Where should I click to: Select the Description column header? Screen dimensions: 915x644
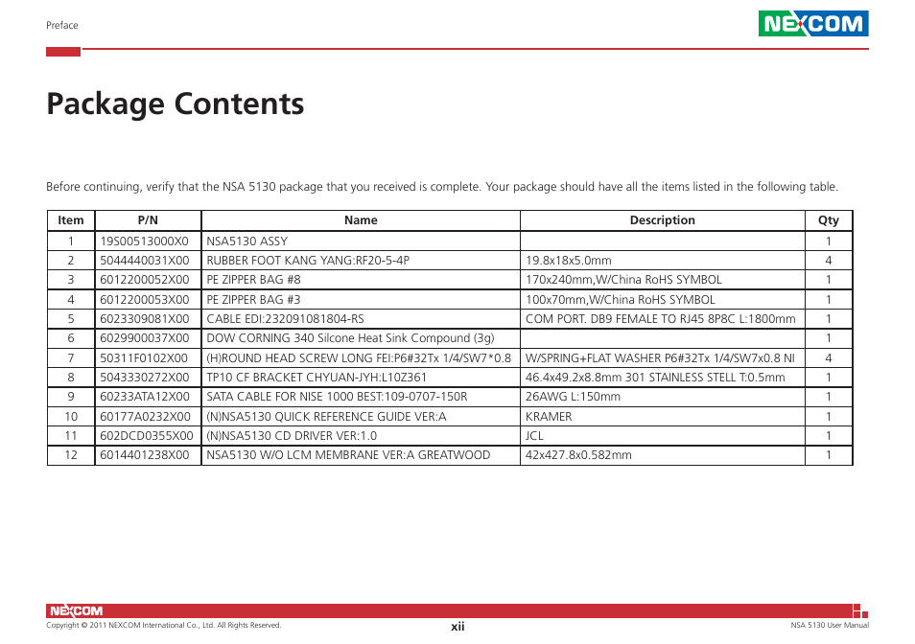coord(663,220)
